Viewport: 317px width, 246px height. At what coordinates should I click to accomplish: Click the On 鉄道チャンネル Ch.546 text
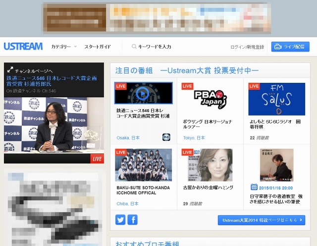click(31, 91)
